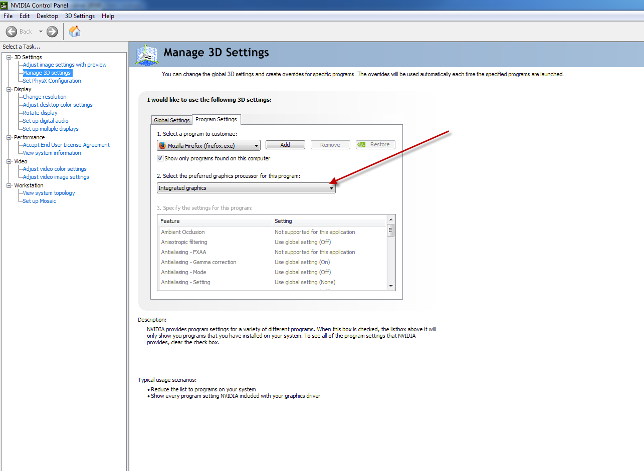Viewport: 644px width, 471px height.
Task: Click the Forward arrow button
Action: 52,32
